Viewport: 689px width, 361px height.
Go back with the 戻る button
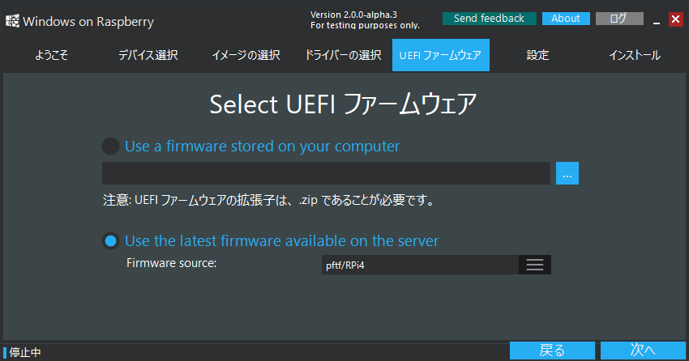tap(552, 350)
